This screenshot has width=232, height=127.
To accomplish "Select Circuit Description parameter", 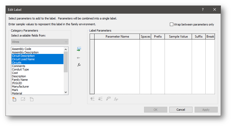I will (23, 56).
